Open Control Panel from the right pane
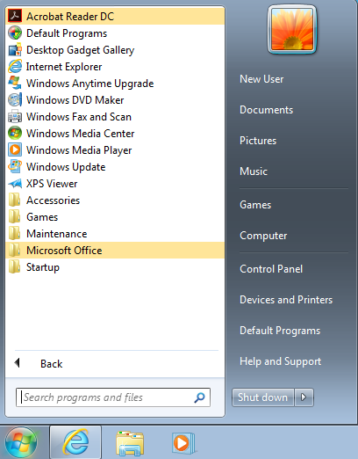358x459 pixels. point(271,269)
